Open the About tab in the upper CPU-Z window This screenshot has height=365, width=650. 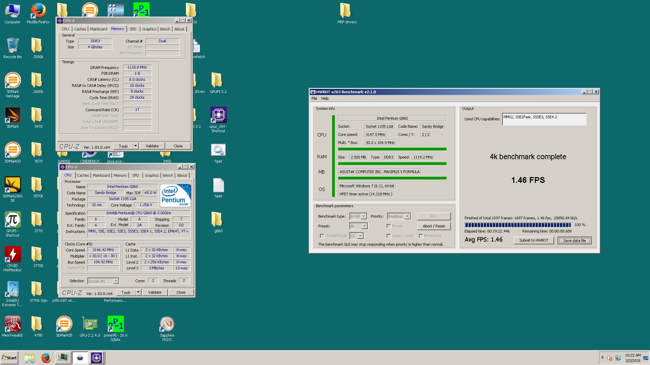pos(179,29)
